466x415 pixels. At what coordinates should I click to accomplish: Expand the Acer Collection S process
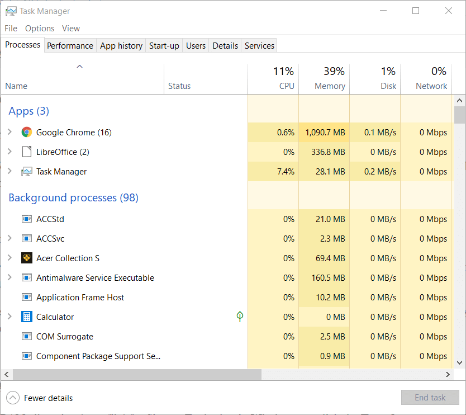[9, 258]
